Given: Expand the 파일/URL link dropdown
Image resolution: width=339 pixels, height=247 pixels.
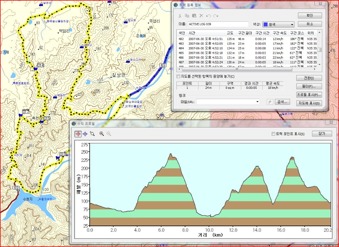Looking at the screenshot, I should (x=258, y=102).
